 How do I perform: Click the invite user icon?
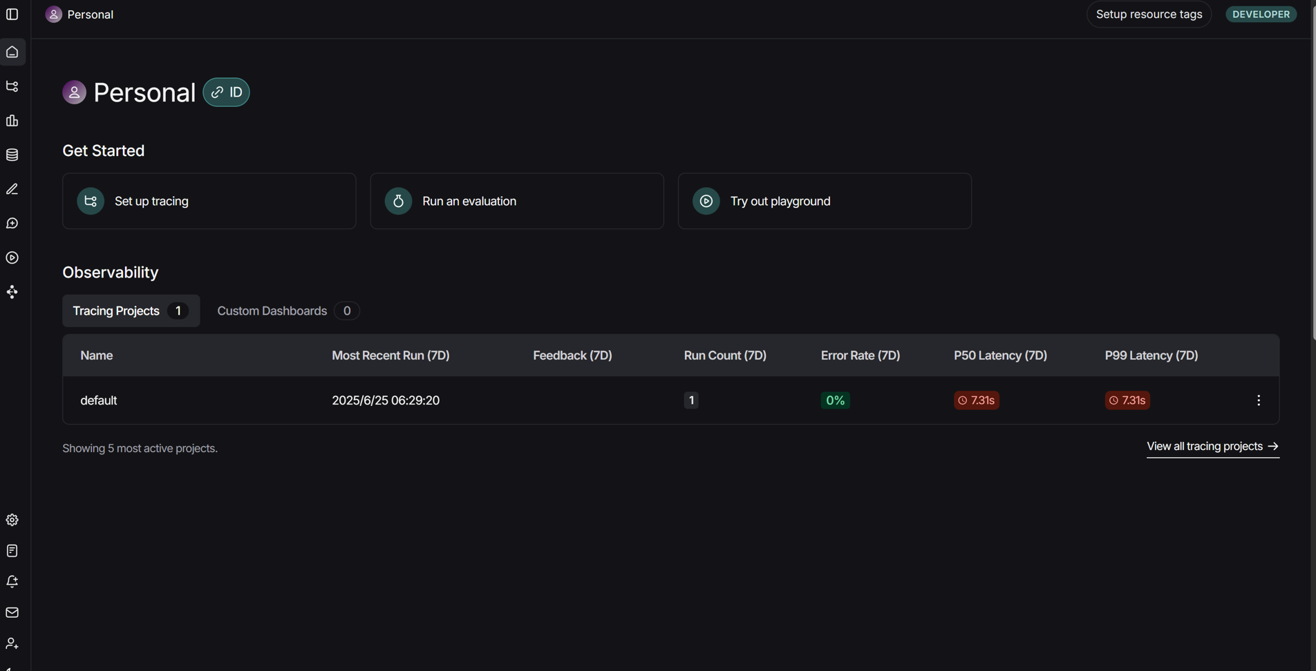(x=12, y=643)
